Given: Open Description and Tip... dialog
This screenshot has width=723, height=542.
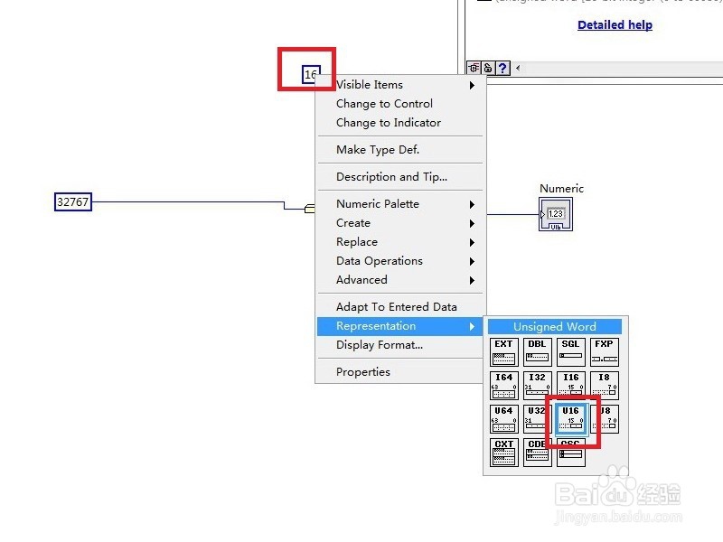Looking at the screenshot, I should (400, 177).
